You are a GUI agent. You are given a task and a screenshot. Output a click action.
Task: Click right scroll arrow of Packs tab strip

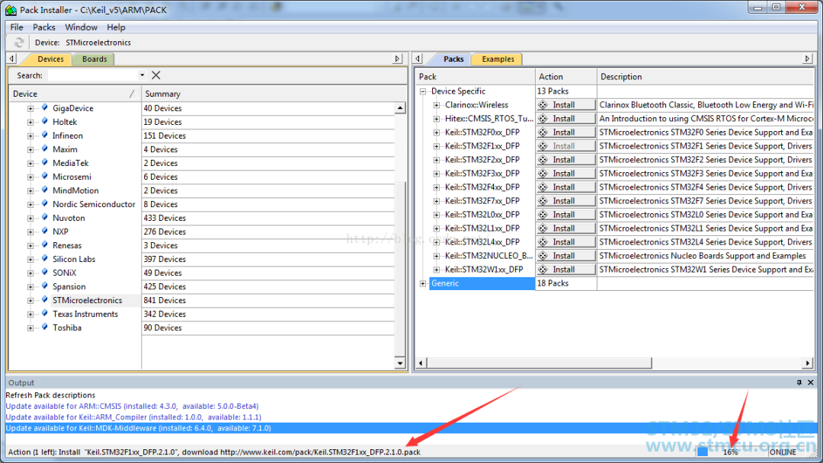point(807,59)
